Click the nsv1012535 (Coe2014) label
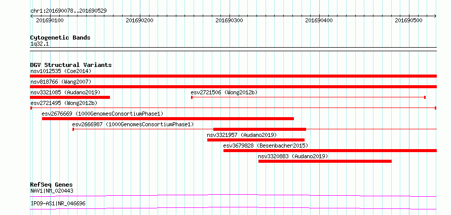This screenshot has width=451, height=215. point(61,71)
